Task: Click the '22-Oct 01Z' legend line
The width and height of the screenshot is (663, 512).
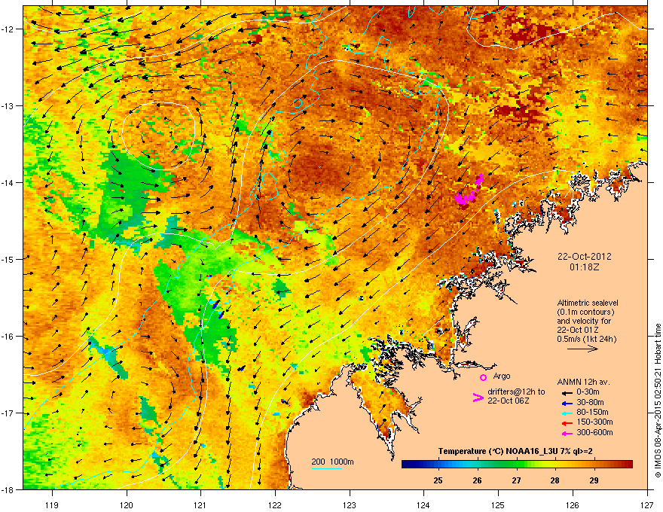Action: point(577,330)
